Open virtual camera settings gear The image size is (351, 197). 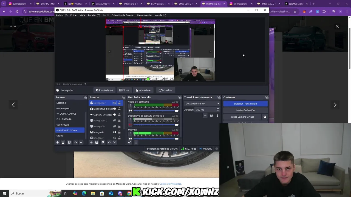pos(265,117)
